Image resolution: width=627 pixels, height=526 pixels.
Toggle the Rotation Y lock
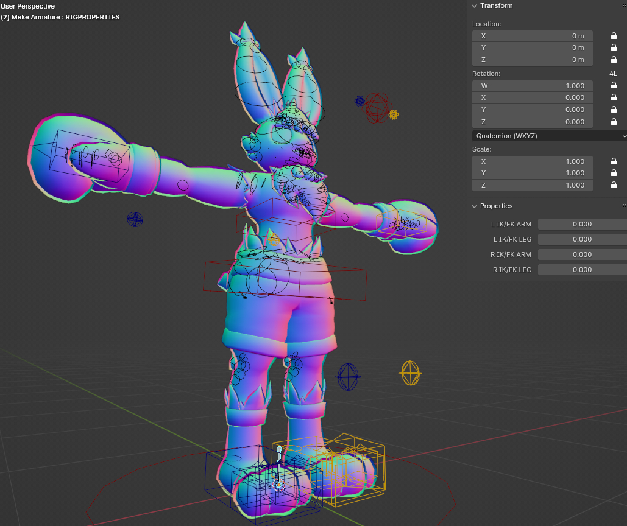[x=614, y=110]
